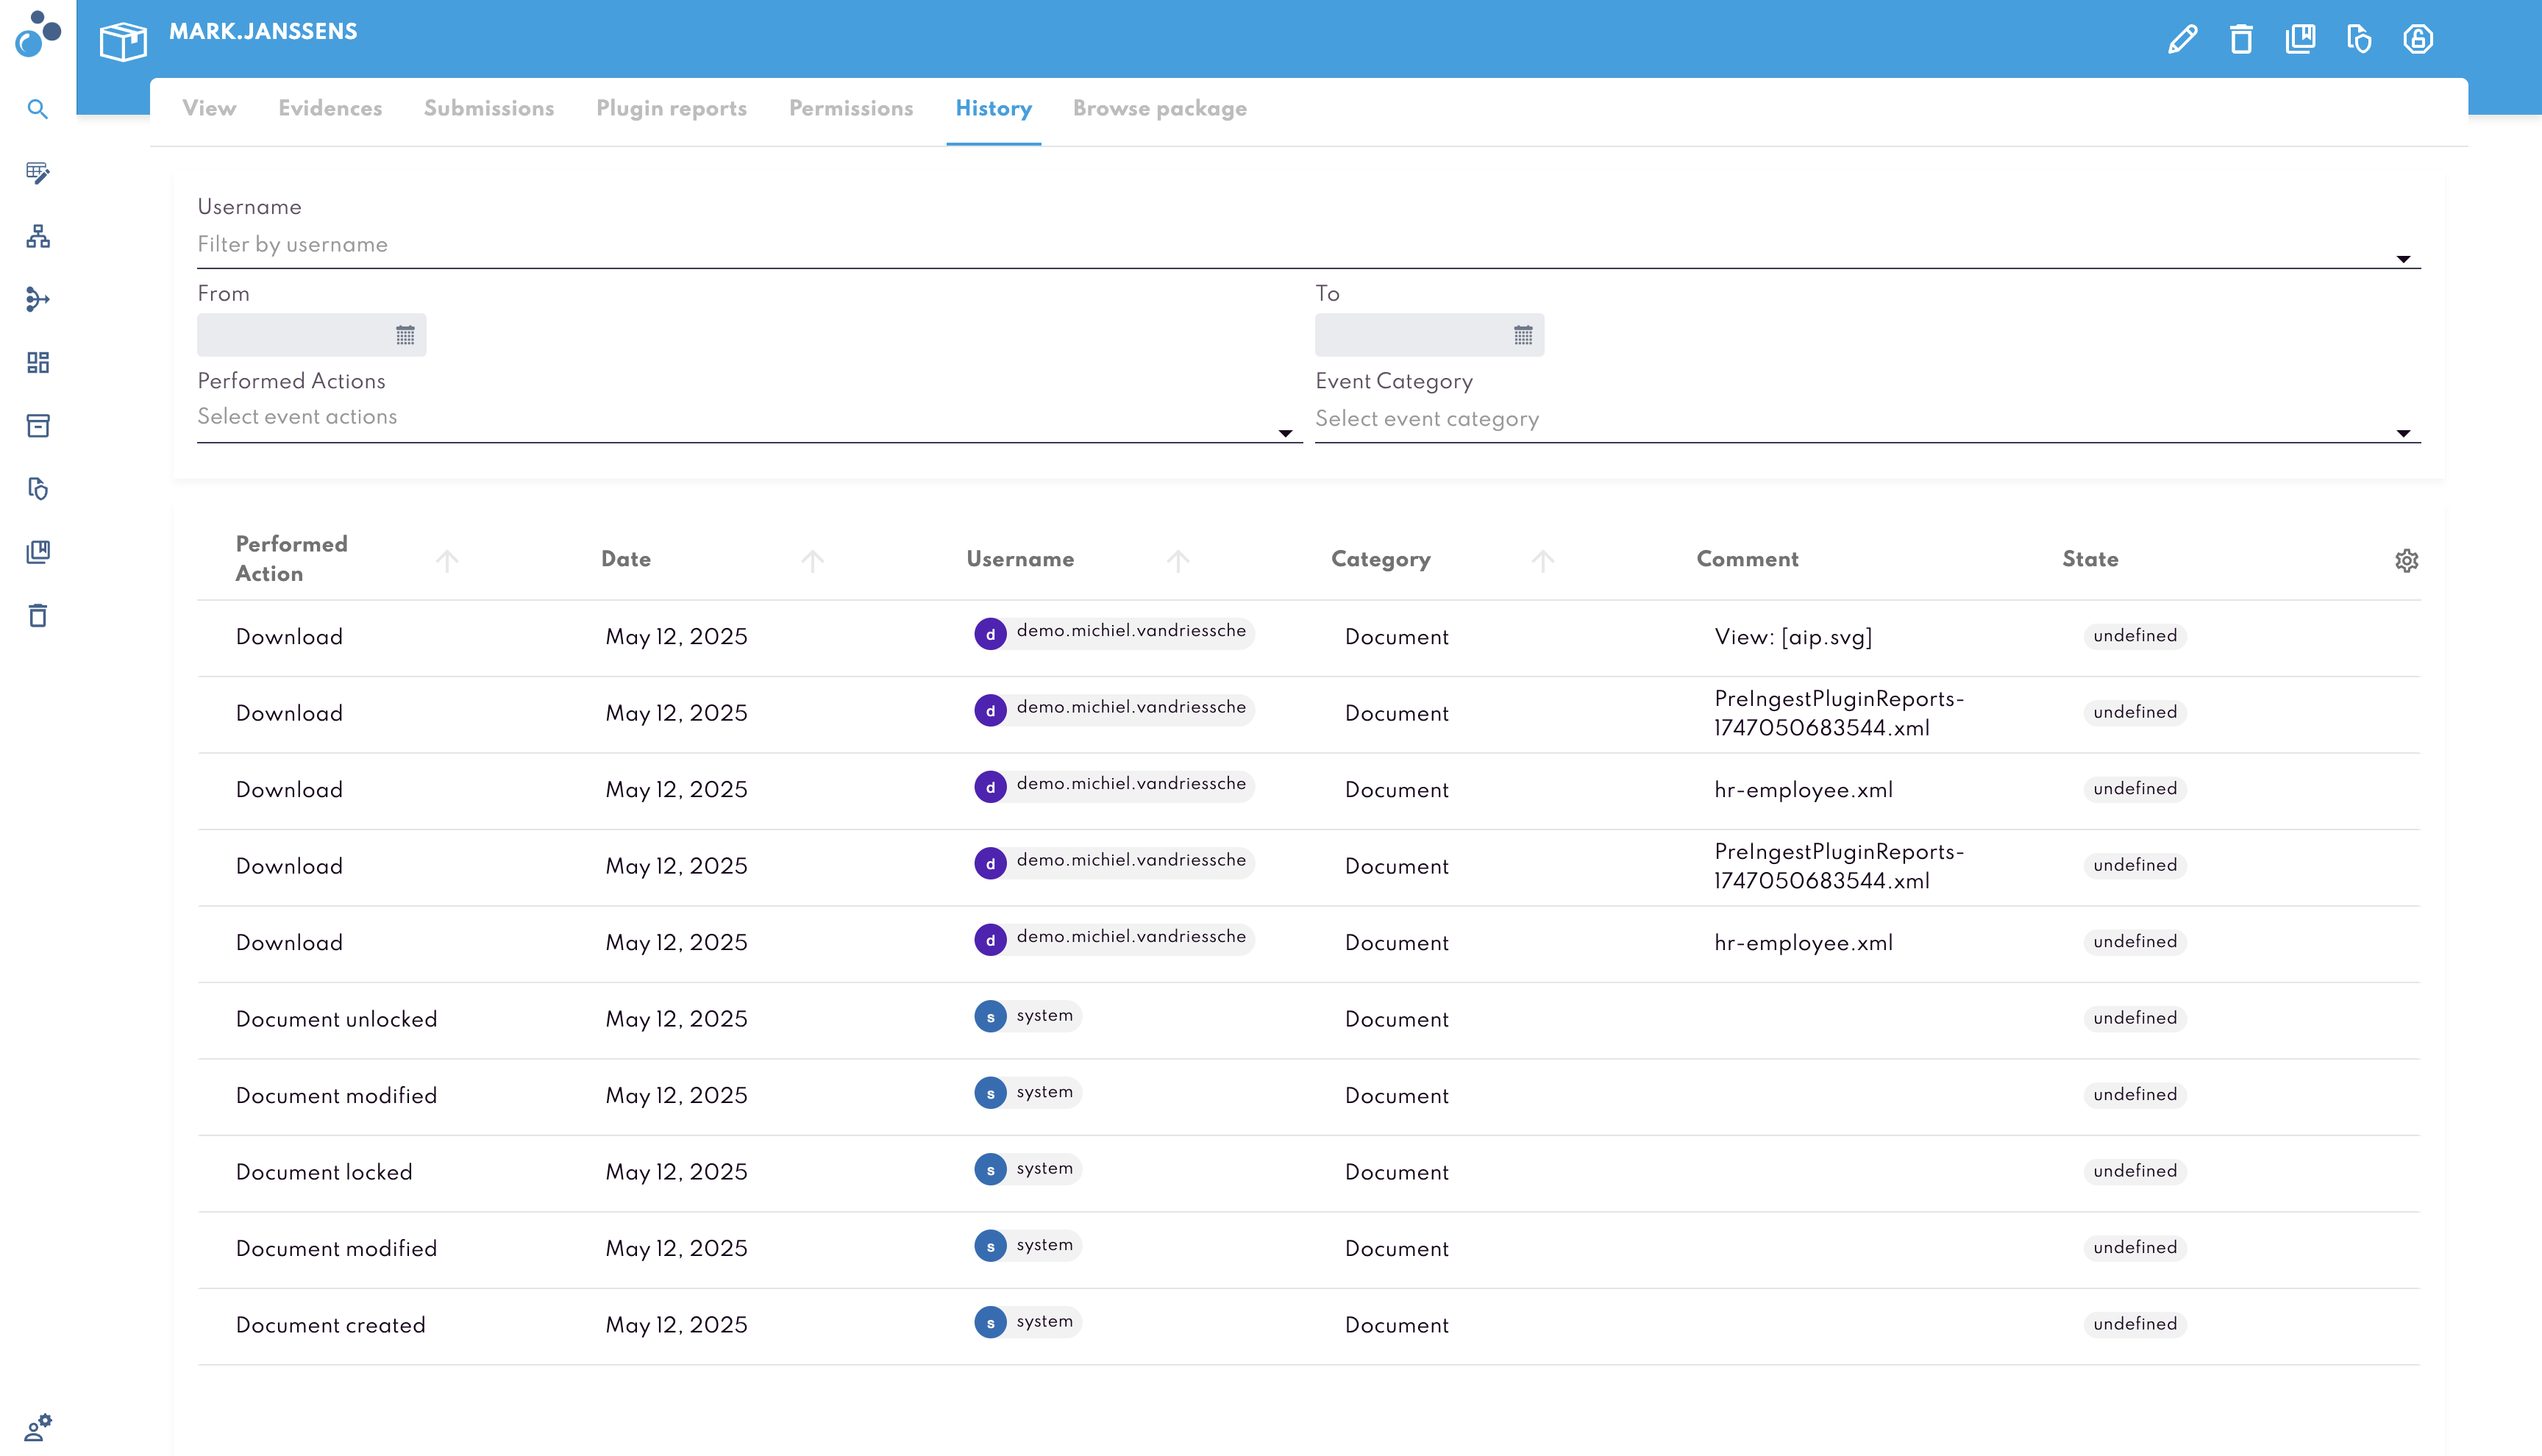Switch to the Permissions tab
This screenshot has width=2542, height=1456.
(x=851, y=108)
